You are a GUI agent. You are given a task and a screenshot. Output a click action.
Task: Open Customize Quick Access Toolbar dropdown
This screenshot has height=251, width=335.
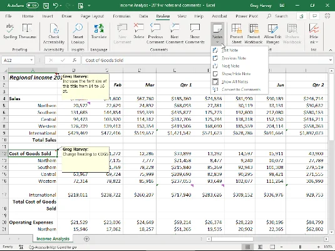tap(89, 6)
